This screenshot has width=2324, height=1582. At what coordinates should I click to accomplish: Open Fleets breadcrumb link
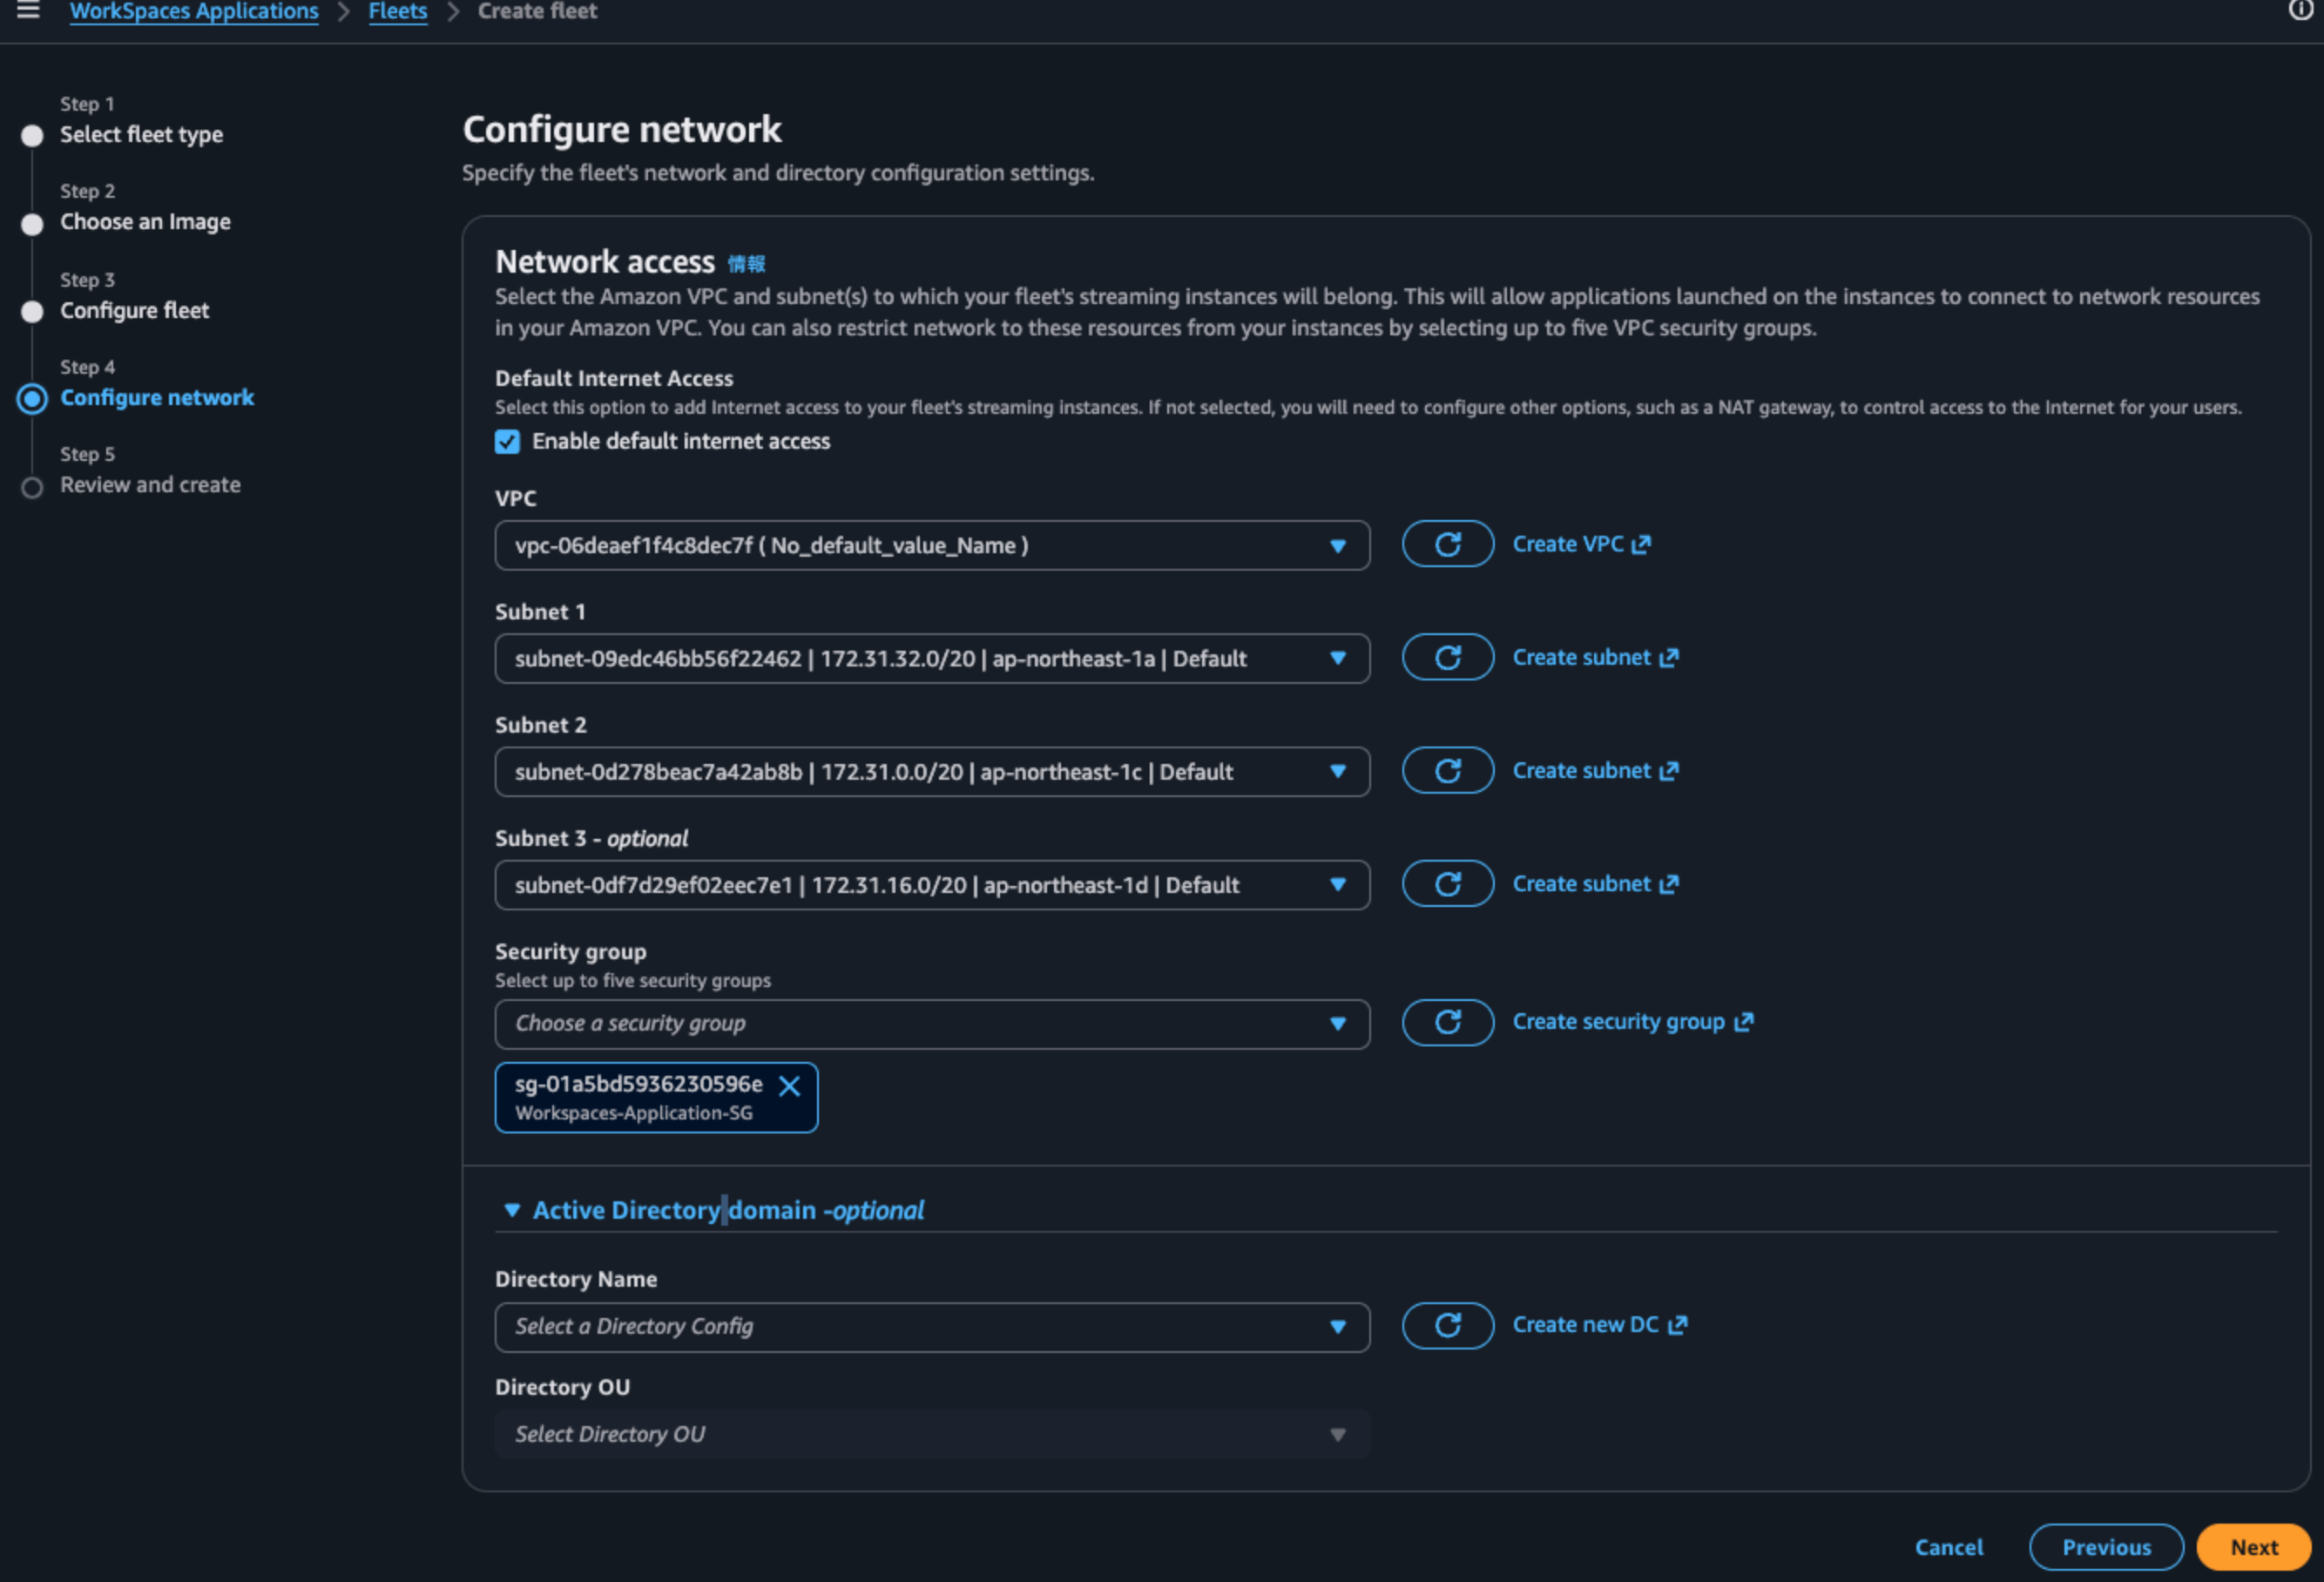click(397, 12)
